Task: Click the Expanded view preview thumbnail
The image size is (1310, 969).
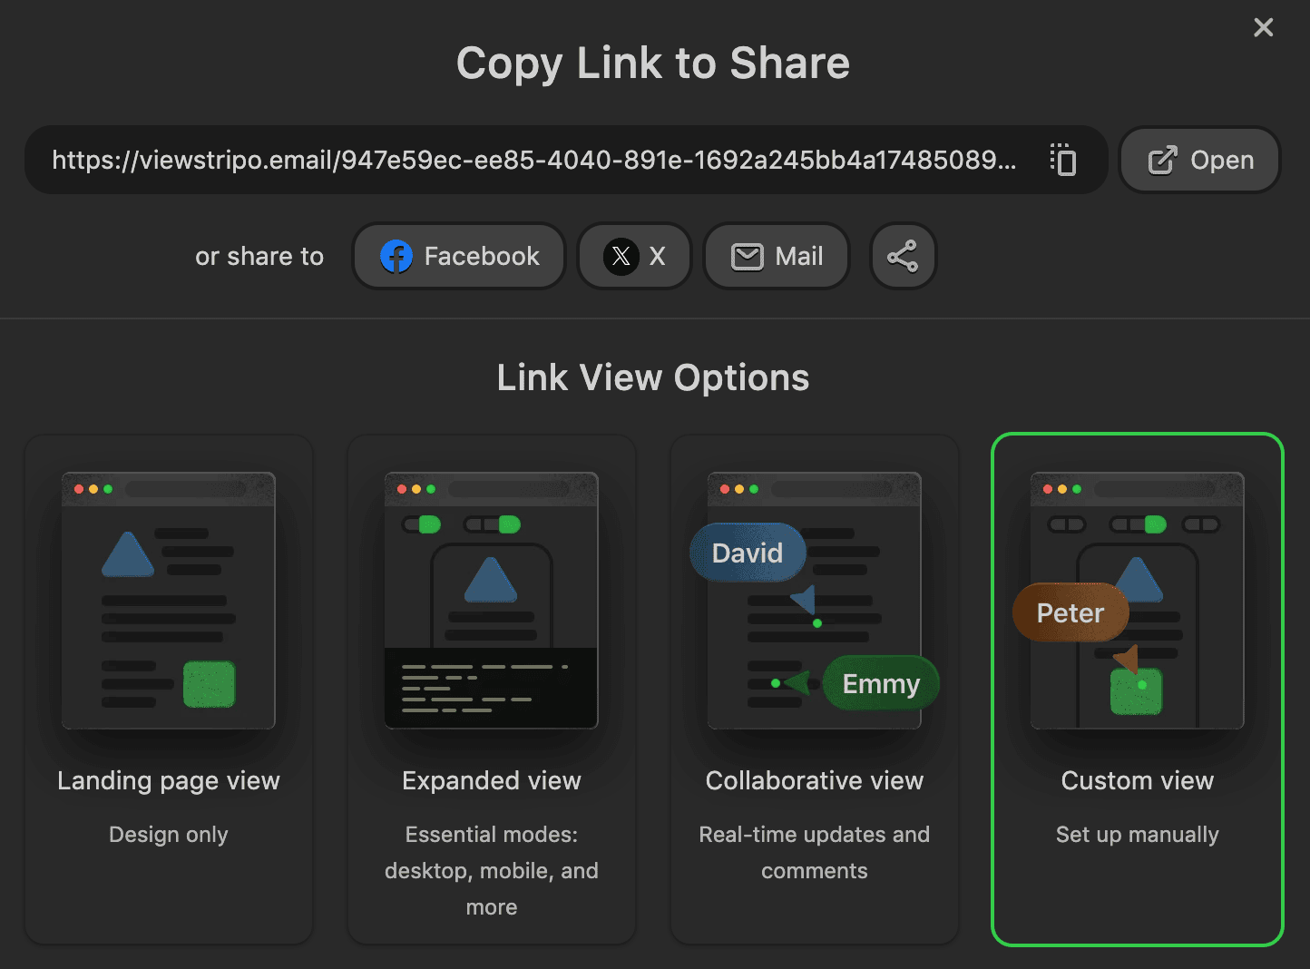Action: (491, 599)
